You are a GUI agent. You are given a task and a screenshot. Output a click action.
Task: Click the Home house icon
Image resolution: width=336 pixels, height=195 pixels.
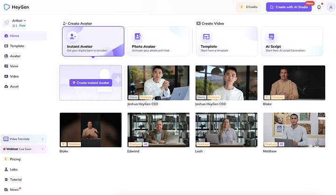click(6, 36)
